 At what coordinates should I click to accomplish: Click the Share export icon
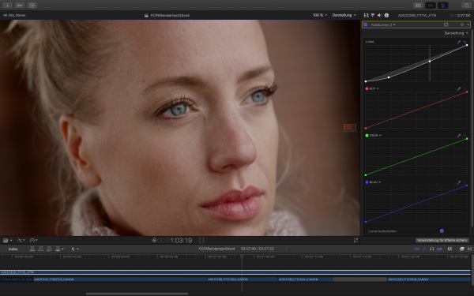click(466, 6)
